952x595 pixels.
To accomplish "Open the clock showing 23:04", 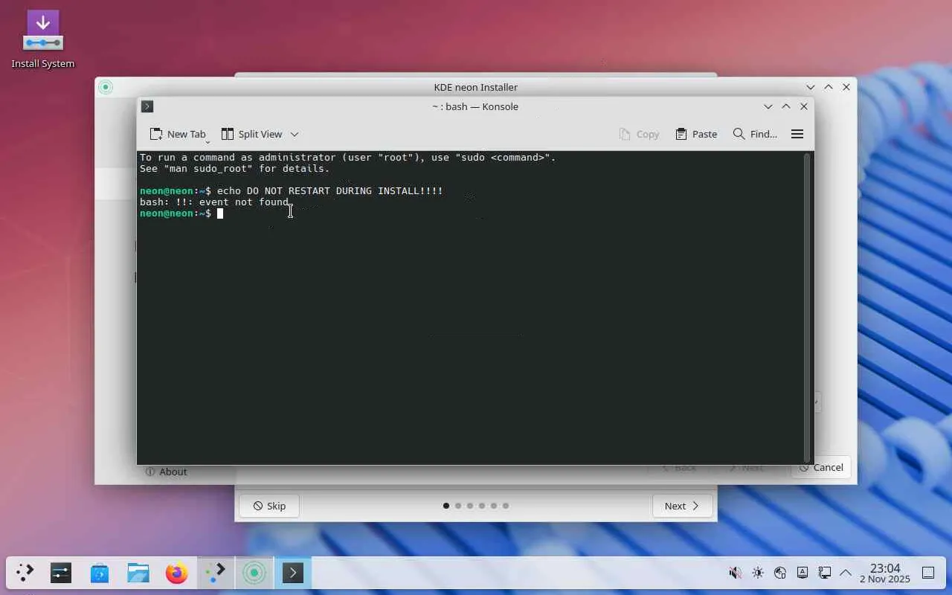I will pyautogui.click(x=885, y=573).
